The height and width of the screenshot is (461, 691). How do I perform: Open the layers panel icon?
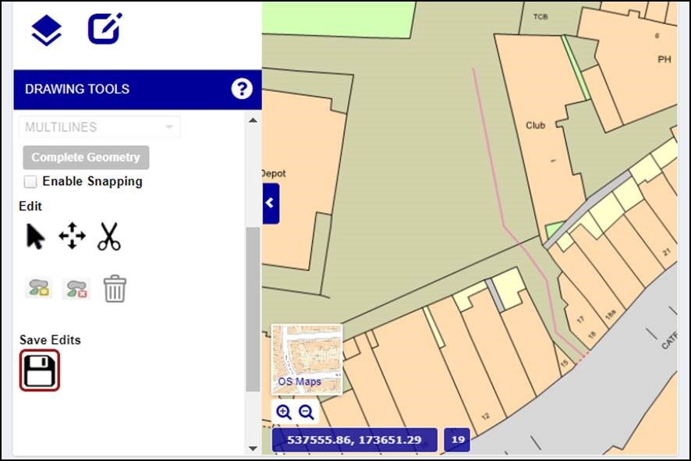point(46,30)
